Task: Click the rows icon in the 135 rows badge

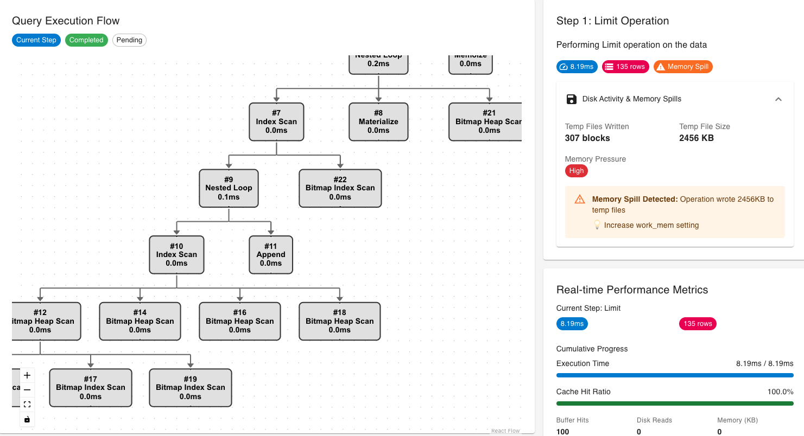Action: (609, 66)
